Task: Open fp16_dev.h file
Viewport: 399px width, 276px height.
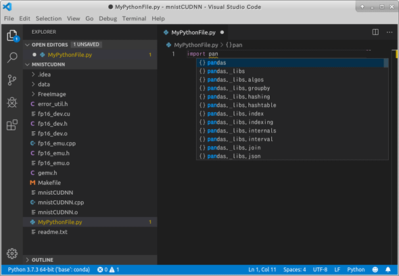Action: coord(90,124)
